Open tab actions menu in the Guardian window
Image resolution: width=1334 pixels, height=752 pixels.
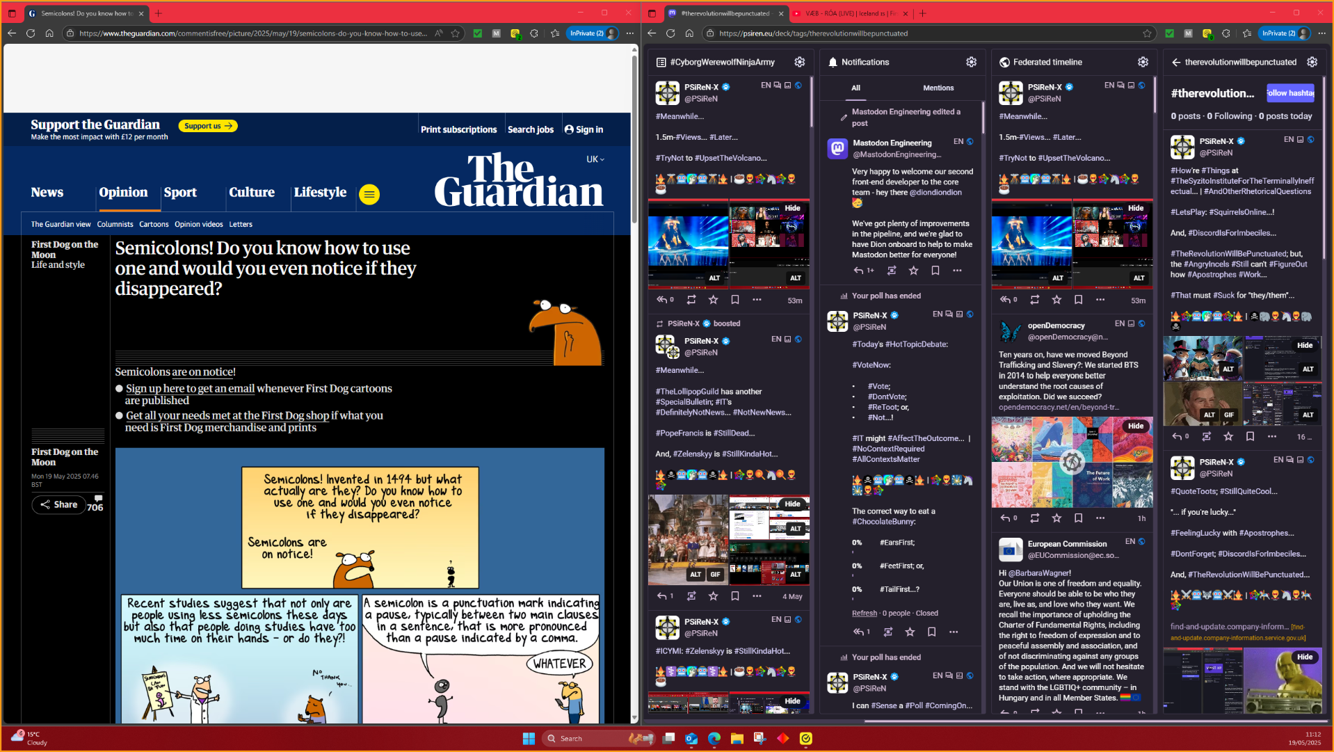(x=12, y=13)
